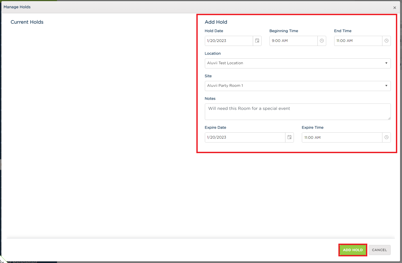Image resolution: width=402 pixels, height=263 pixels.
Task: Close the Manage Holds dialog with X
Action: click(x=395, y=8)
